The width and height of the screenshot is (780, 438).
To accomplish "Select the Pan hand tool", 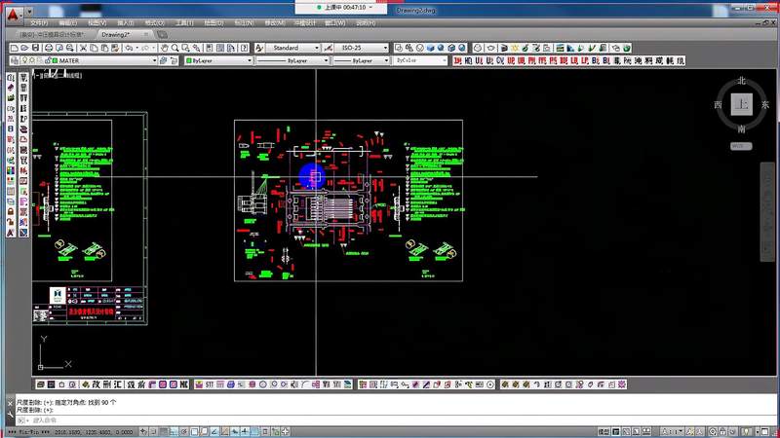I will point(164,48).
